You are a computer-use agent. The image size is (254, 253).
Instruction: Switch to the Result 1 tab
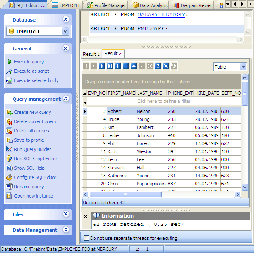(x=91, y=54)
